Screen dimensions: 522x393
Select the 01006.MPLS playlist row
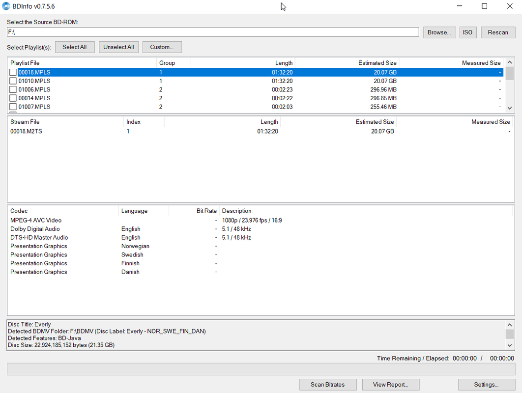[256, 89]
